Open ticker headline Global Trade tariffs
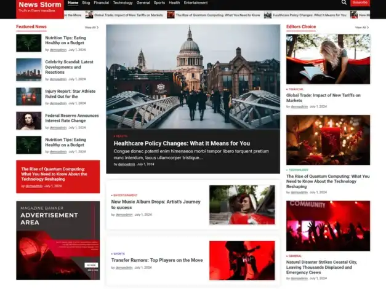Viewport: 386px width, 289px height. tap(129, 15)
